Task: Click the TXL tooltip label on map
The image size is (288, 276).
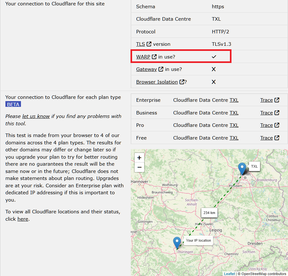Action: (x=254, y=166)
